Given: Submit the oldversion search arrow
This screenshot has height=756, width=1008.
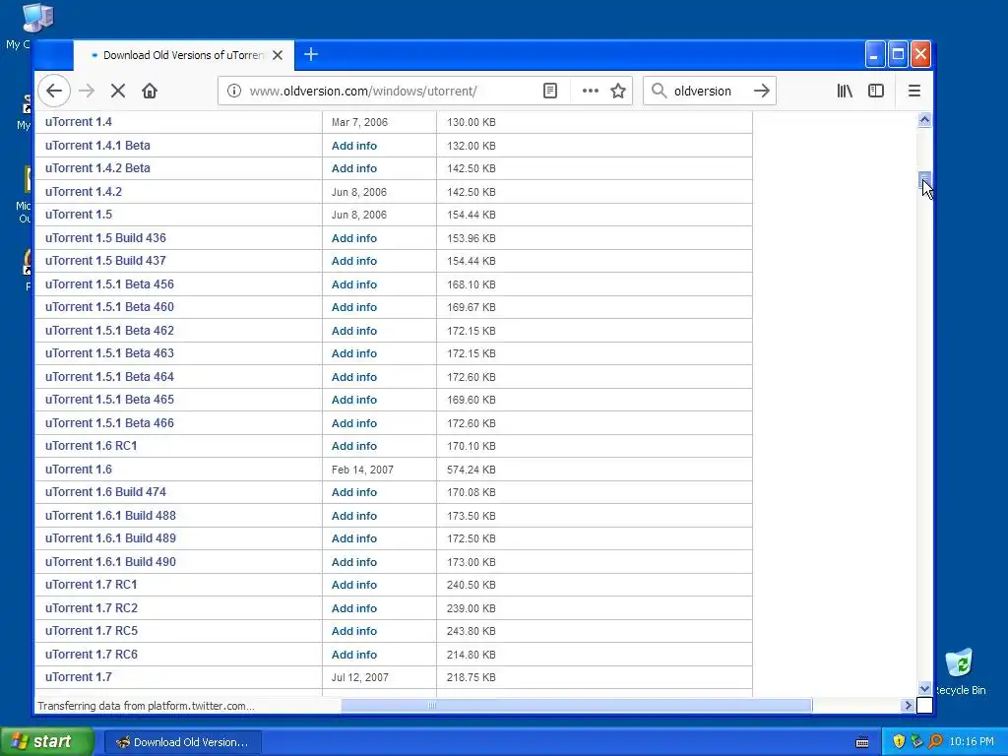Looking at the screenshot, I should click(762, 91).
